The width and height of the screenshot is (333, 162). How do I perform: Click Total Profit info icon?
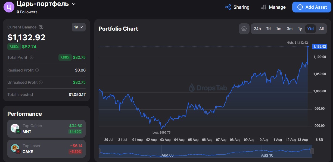coord(32,57)
